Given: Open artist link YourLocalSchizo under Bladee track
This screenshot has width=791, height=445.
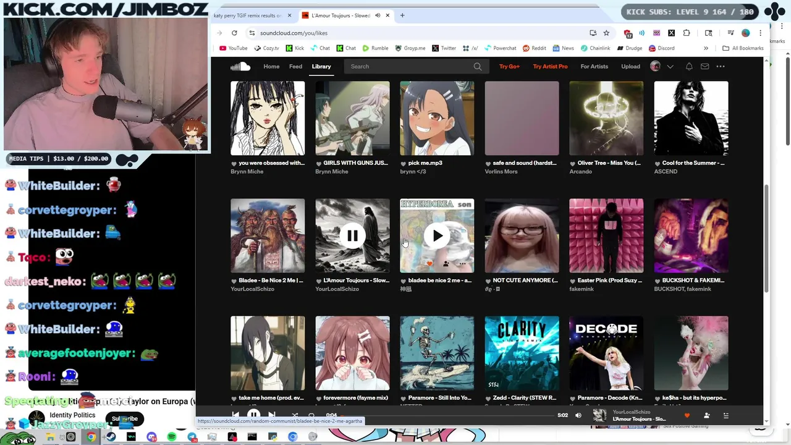Looking at the screenshot, I should pyautogui.click(x=252, y=289).
